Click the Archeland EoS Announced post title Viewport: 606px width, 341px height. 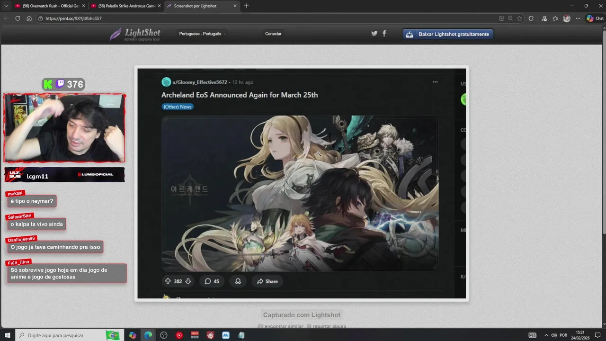240,95
